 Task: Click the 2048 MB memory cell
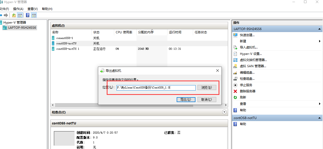pos(143,49)
